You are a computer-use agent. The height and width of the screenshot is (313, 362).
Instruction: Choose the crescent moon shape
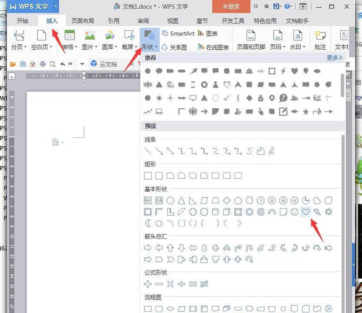click(x=148, y=223)
